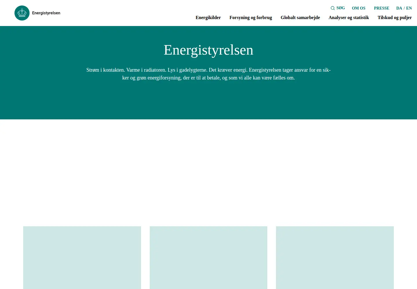
Task: Open search via the magnifier icon
Action: pyautogui.click(x=333, y=8)
